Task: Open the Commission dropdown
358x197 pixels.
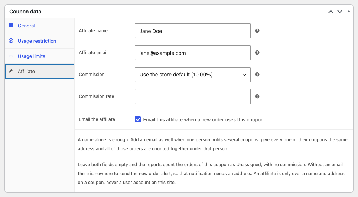Action: [x=193, y=75]
